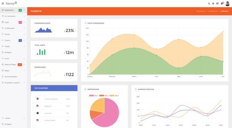Click the blue Charts count badge
The image size is (232, 128).
tap(20, 40)
